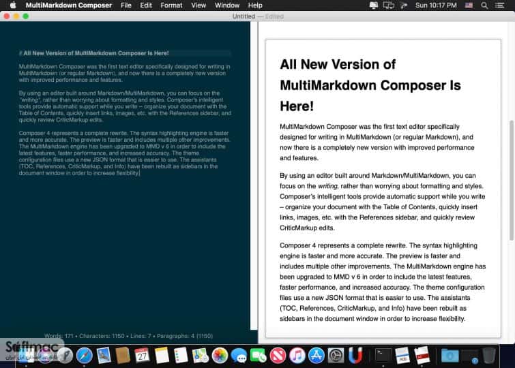This screenshot has height=368, width=515.
Task: Open Spotlight search magnifier
Action: (484, 5)
